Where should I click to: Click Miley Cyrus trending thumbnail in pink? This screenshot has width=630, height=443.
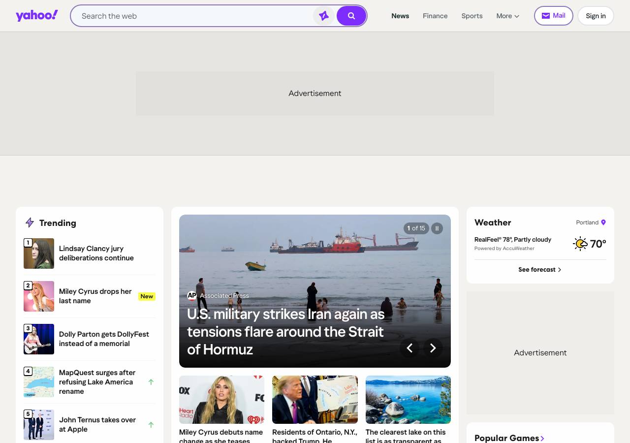coord(39,296)
